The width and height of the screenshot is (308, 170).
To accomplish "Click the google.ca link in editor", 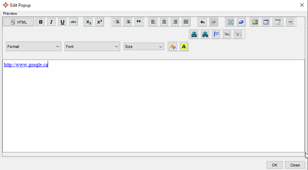I will coord(25,65).
